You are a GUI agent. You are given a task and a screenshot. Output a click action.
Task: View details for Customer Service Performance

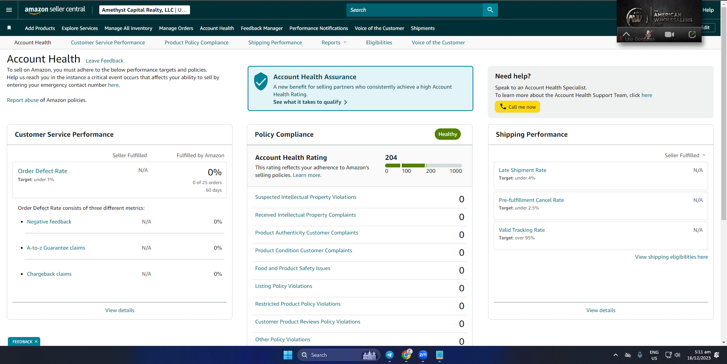(120, 310)
